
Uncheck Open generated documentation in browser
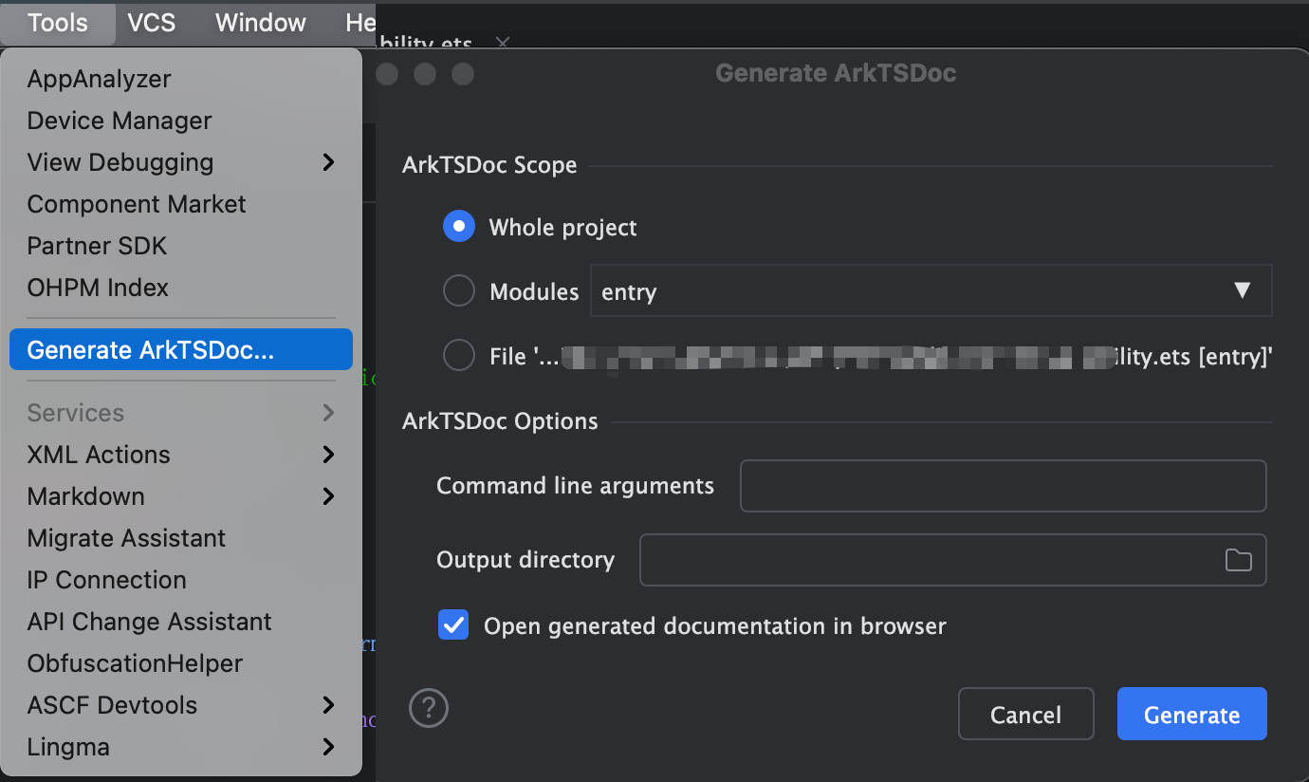pyautogui.click(x=453, y=625)
